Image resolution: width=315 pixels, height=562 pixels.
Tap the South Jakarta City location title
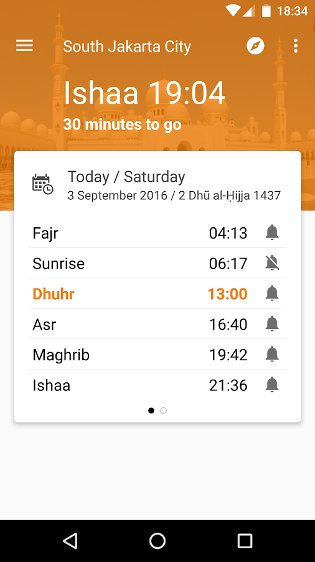point(127,47)
